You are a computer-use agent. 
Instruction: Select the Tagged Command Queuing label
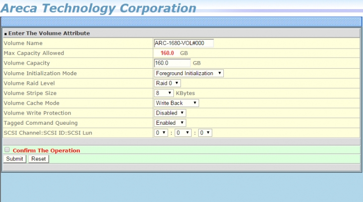[40, 123]
